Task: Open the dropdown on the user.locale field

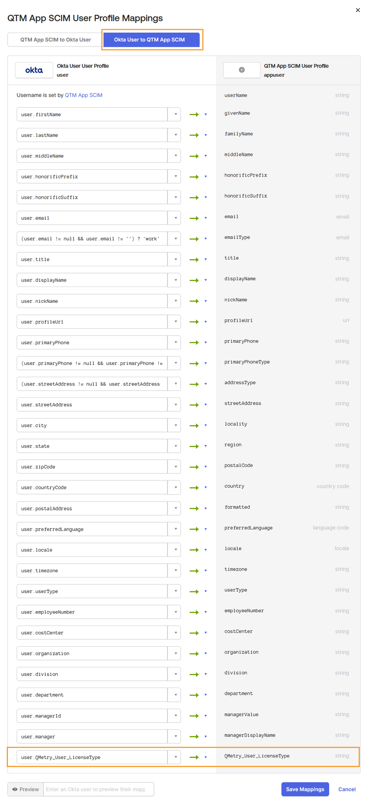Action: point(174,550)
